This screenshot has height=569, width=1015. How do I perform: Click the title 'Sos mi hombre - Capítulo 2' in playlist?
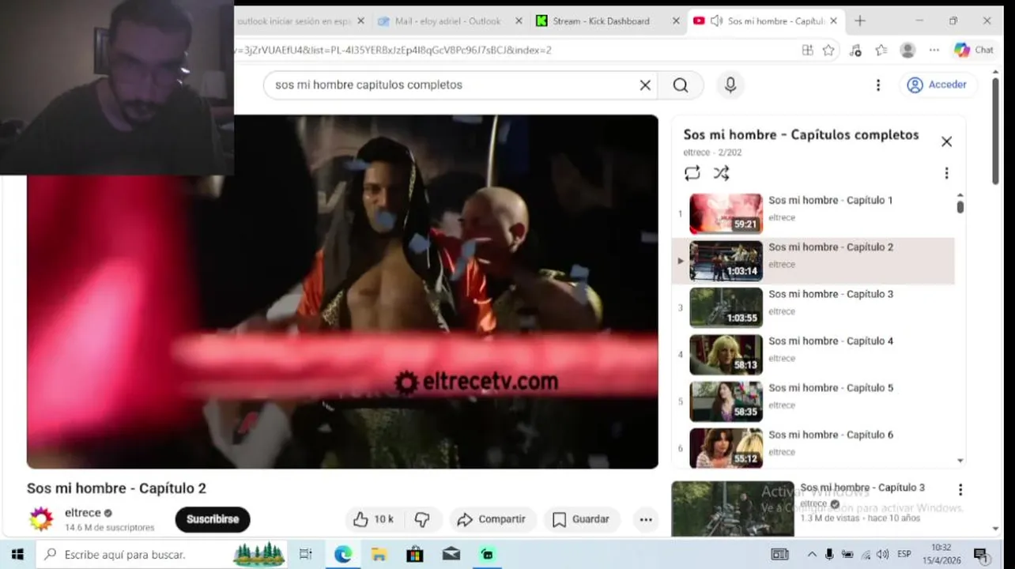pyautogui.click(x=831, y=247)
